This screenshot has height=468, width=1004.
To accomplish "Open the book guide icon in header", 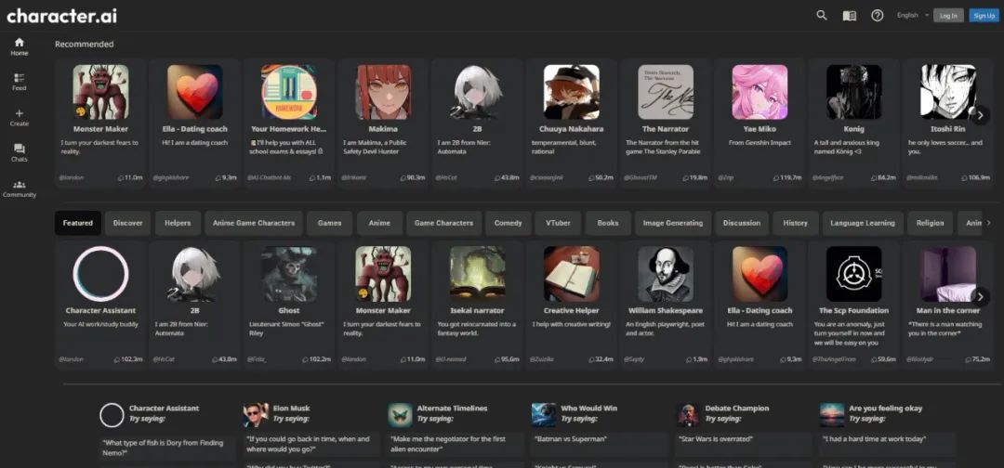I will pyautogui.click(x=849, y=16).
